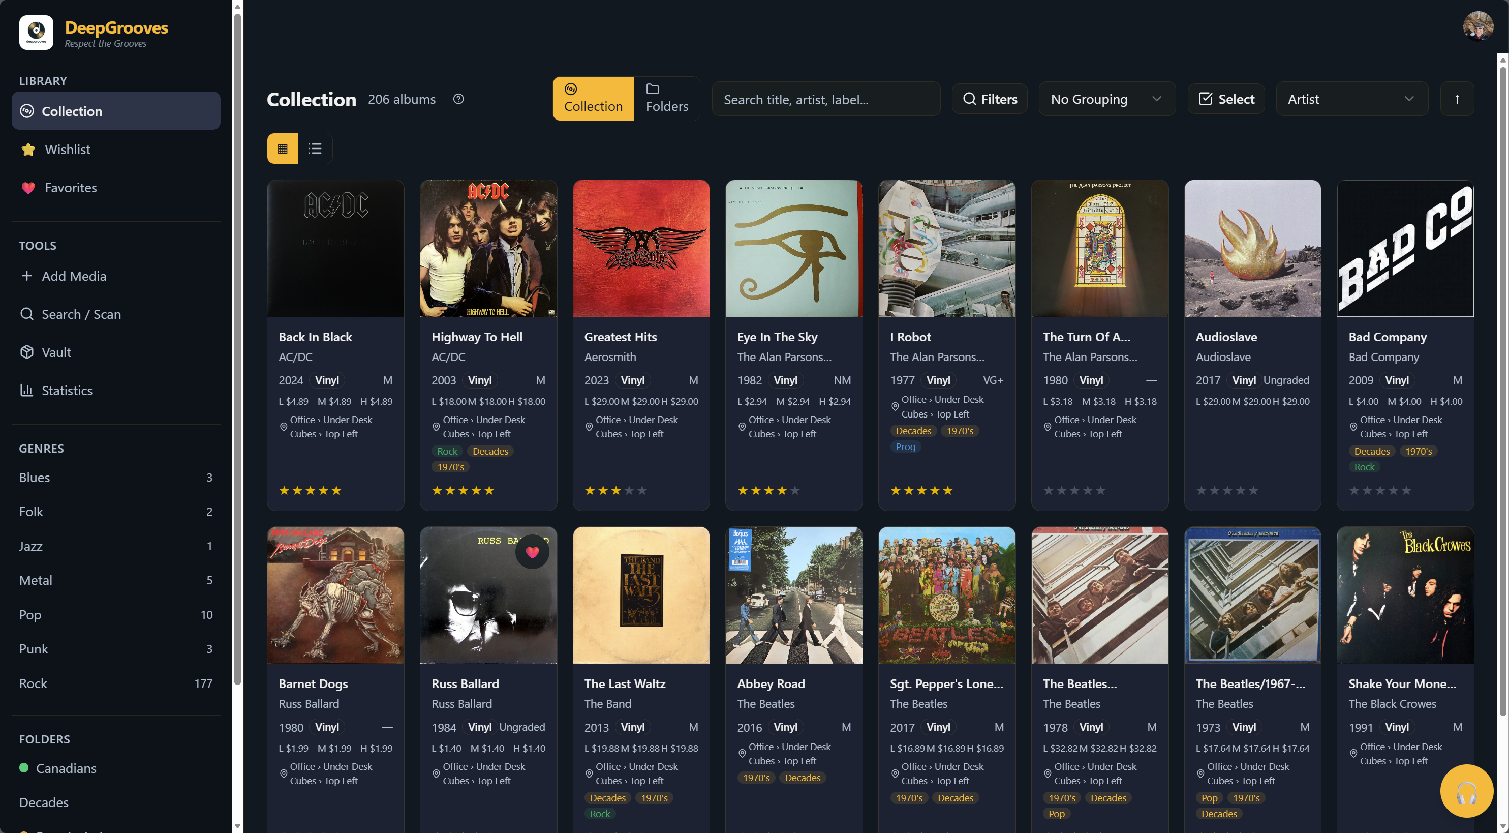This screenshot has width=1509, height=833.
Task: Open the No Grouping dropdown
Action: point(1106,99)
